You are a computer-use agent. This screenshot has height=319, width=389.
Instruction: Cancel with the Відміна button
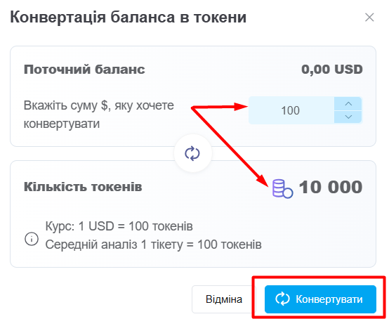[223, 299]
